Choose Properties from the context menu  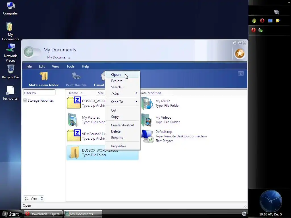[x=122, y=146]
